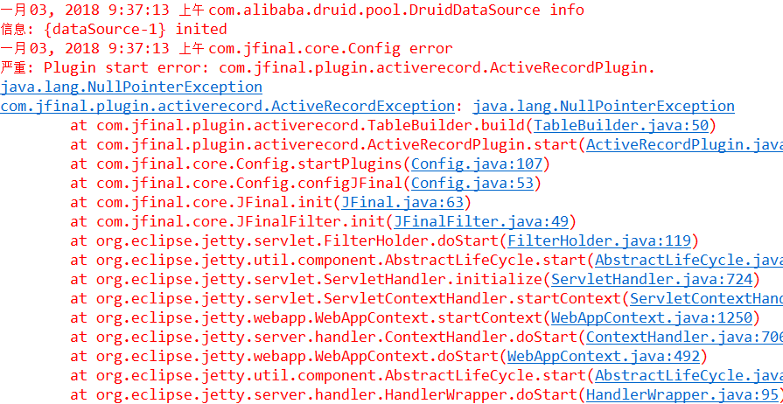Open AbstractLifeCycle link above the HandlerWrapper line
Viewport: 783px width, 404px height.
[689, 376]
